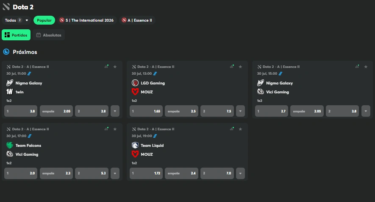
Task: Click the live stream icon beside 30 jul, 11:00
Action: (29, 73)
